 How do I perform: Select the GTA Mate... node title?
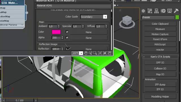(x=10, y=3)
